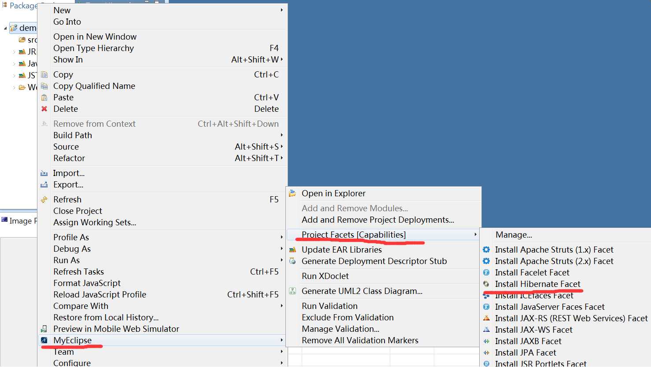Click the Refresh icon
The width and height of the screenshot is (651, 367).
[44, 199]
